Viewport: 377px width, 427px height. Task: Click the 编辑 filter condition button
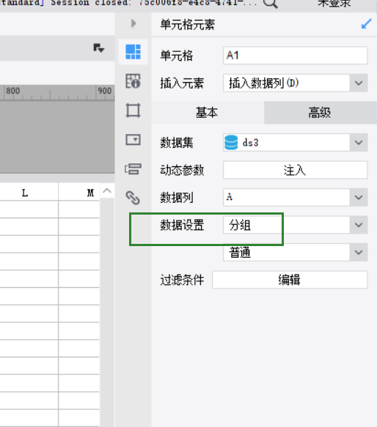(x=290, y=280)
